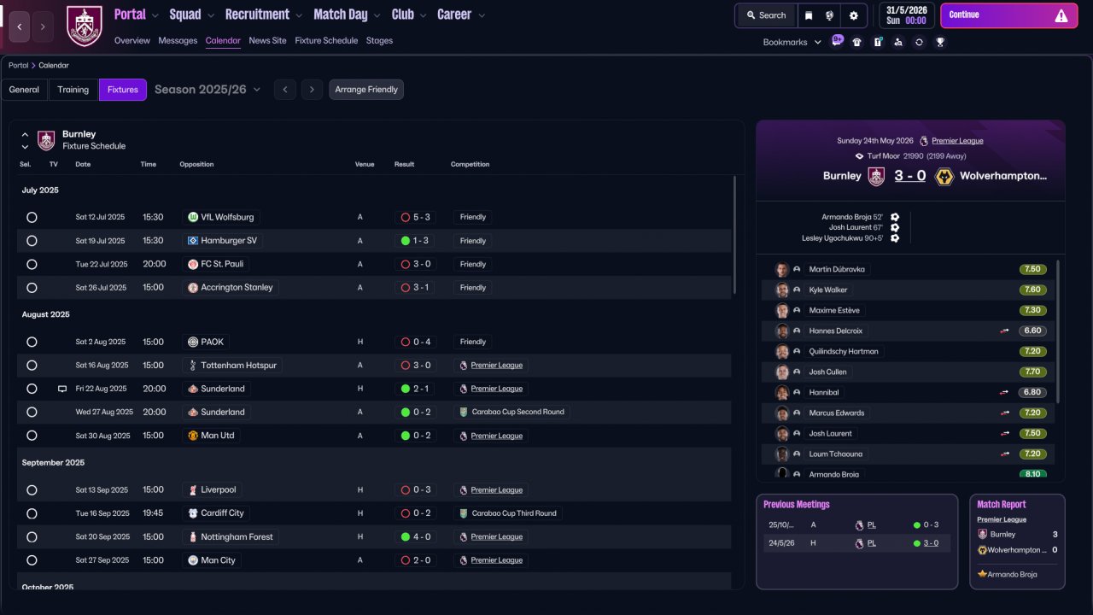Image resolution: width=1093 pixels, height=615 pixels.
Task: Go forward with the right arrow button
Action: click(x=44, y=27)
